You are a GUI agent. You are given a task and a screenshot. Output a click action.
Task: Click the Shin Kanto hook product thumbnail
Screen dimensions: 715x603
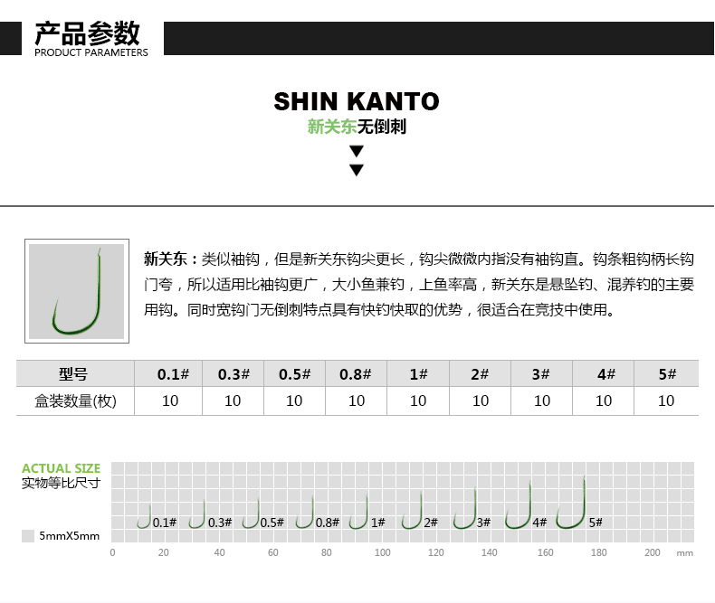pyautogui.click(x=77, y=291)
